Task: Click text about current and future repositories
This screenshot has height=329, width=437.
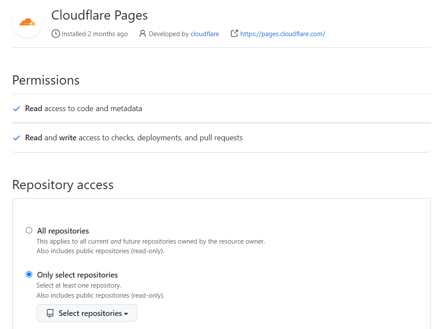Action: [x=151, y=241]
